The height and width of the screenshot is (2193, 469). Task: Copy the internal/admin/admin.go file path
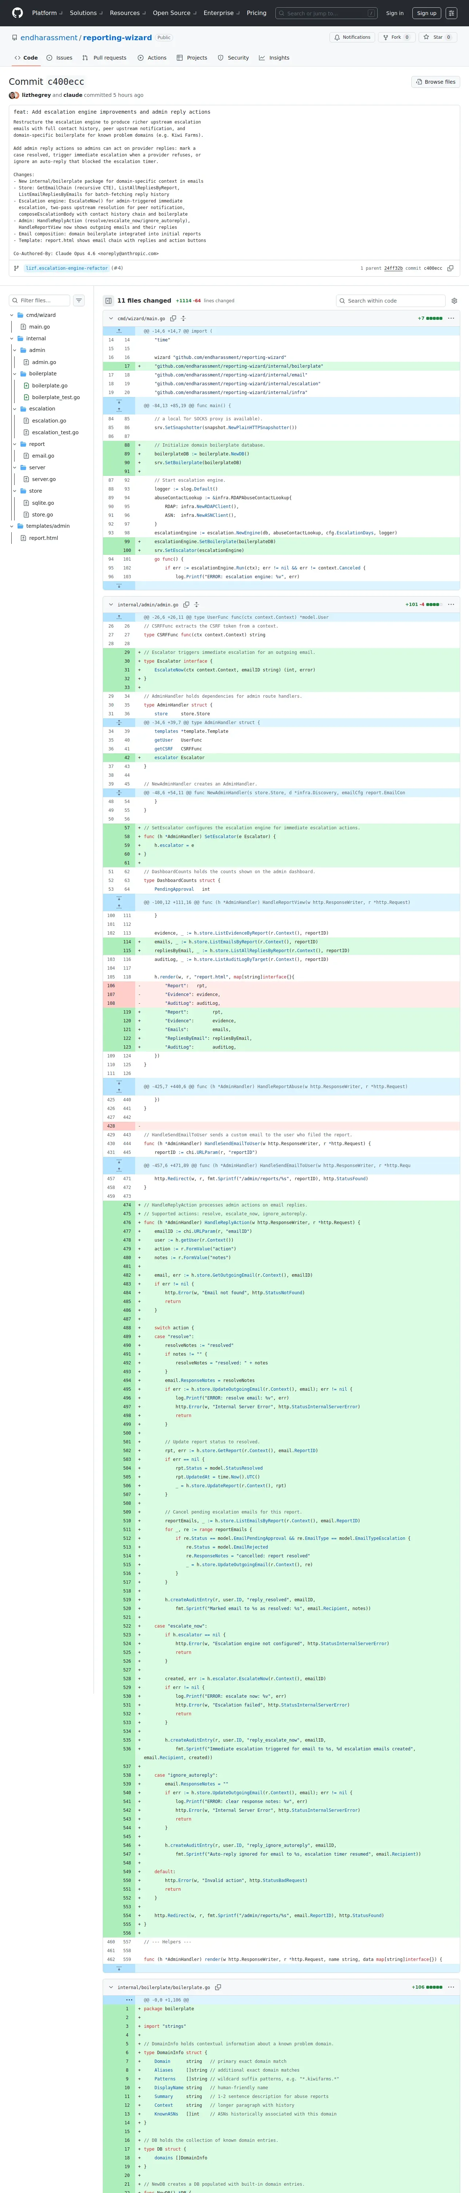pos(186,605)
